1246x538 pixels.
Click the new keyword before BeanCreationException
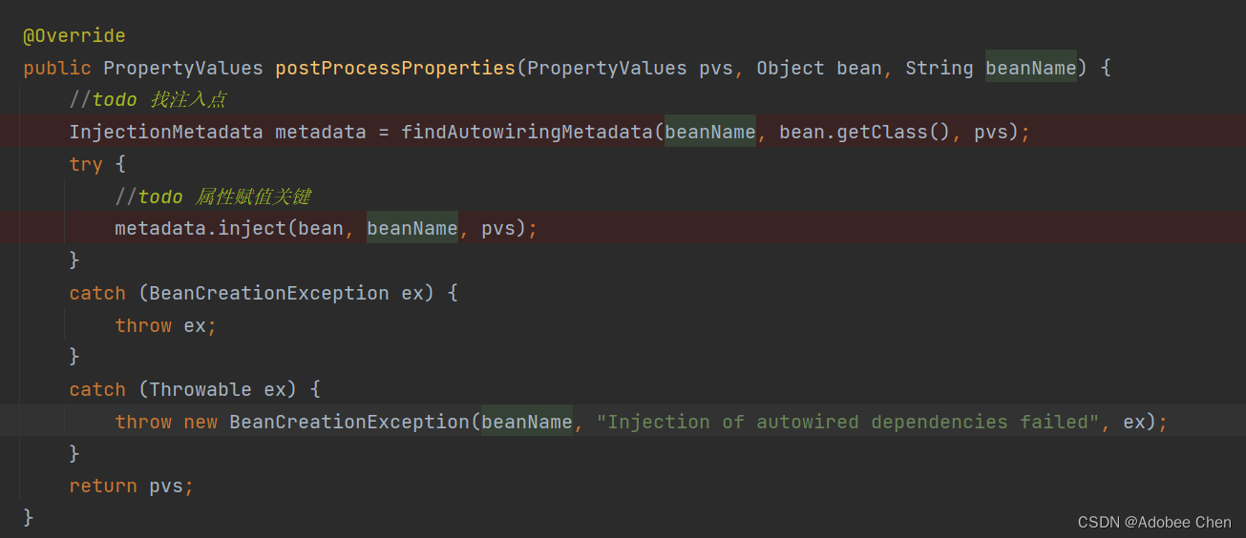tap(201, 423)
